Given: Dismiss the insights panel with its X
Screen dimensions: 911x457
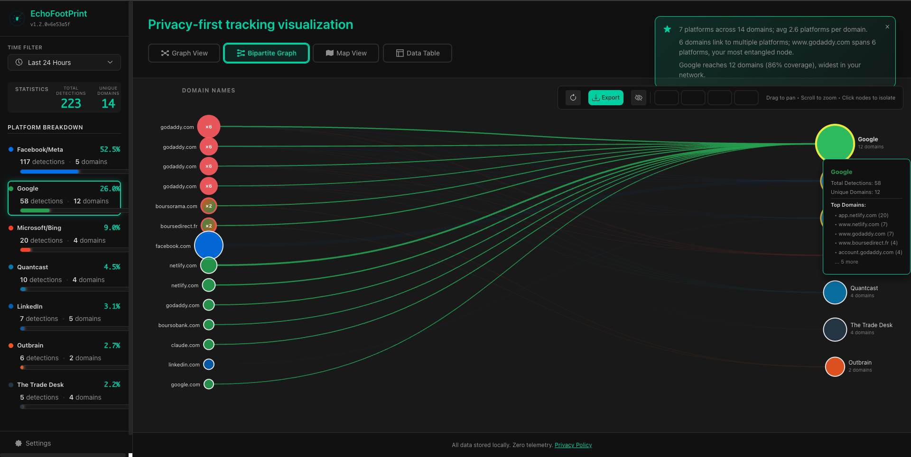Looking at the screenshot, I should 887,27.
